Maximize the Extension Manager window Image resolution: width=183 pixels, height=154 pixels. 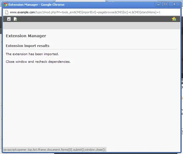point(165,4)
